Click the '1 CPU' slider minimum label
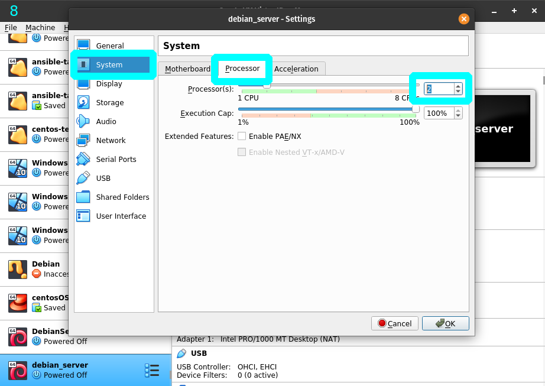Image resolution: width=545 pixels, height=386 pixels. pos(248,98)
